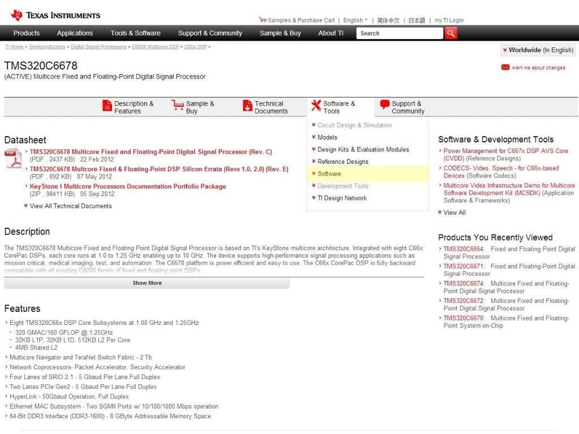Switch to the Support & Community tab
Viewport: 579px width, 434px height.
coord(403,107)
